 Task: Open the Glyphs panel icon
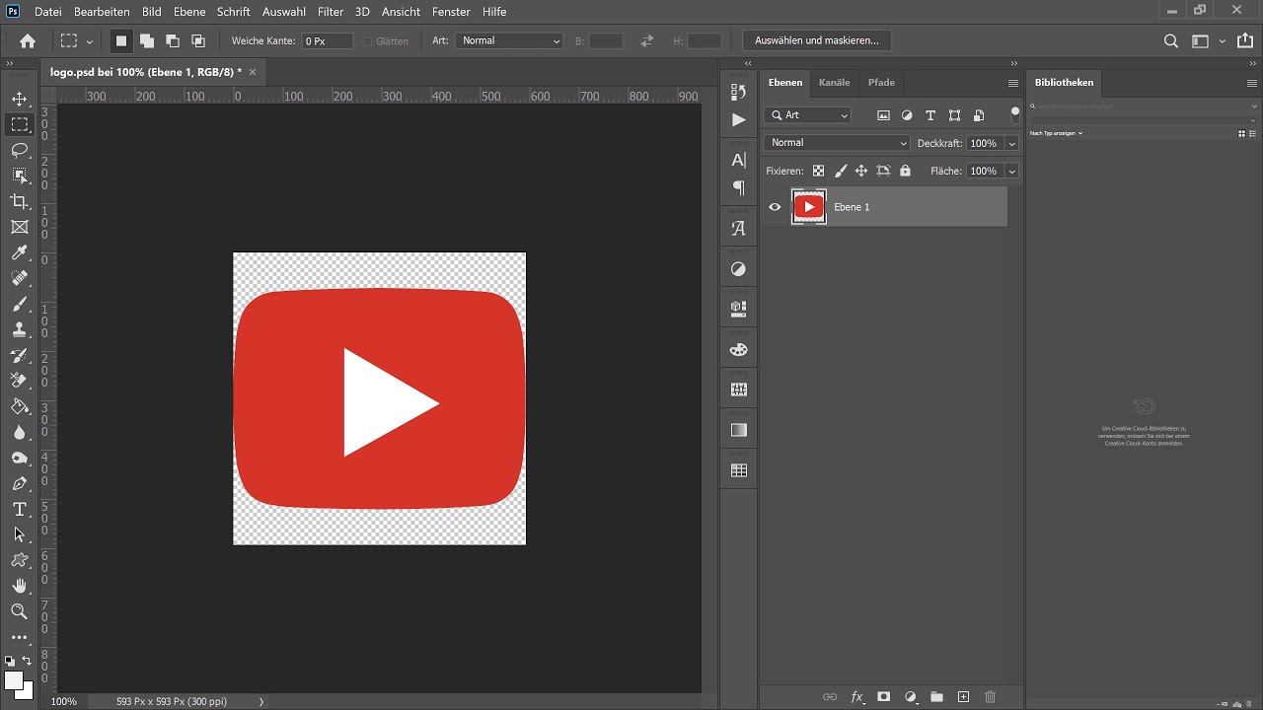[x=739, y=228]
